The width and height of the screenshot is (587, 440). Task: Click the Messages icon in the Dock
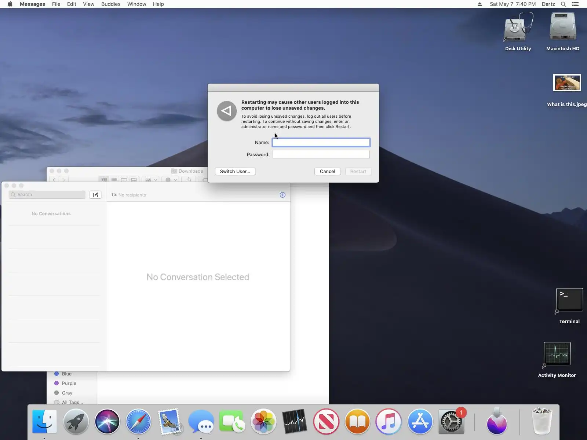coord(201,422)
